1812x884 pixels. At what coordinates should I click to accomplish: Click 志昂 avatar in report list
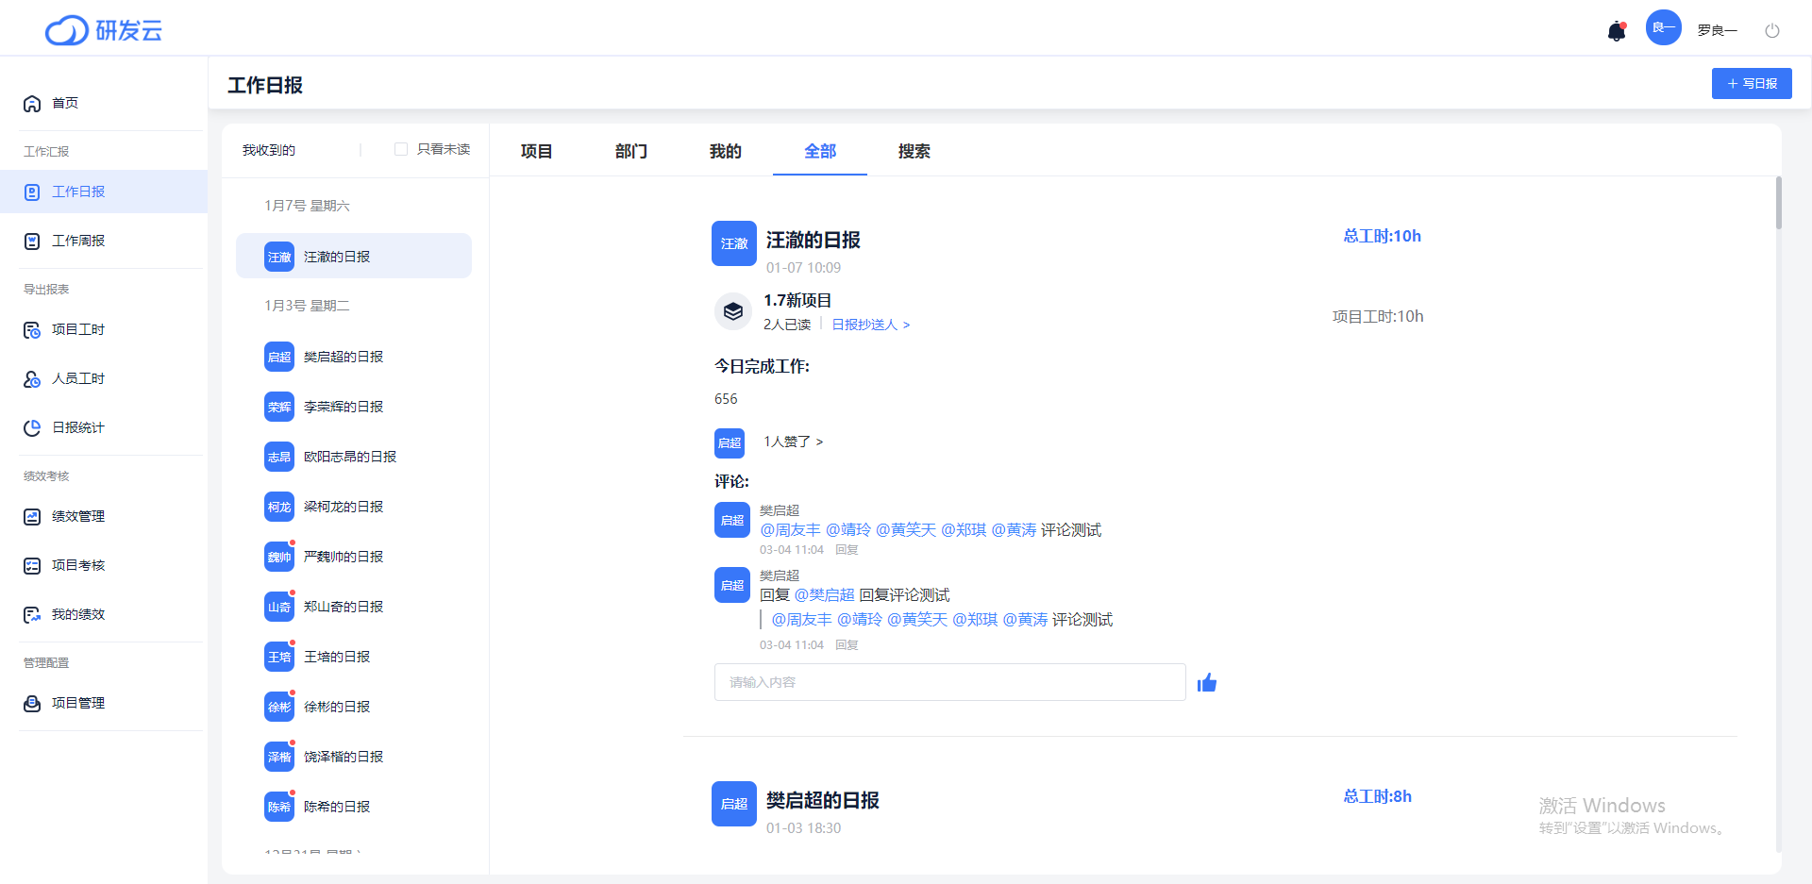click(x=279, y=457)
